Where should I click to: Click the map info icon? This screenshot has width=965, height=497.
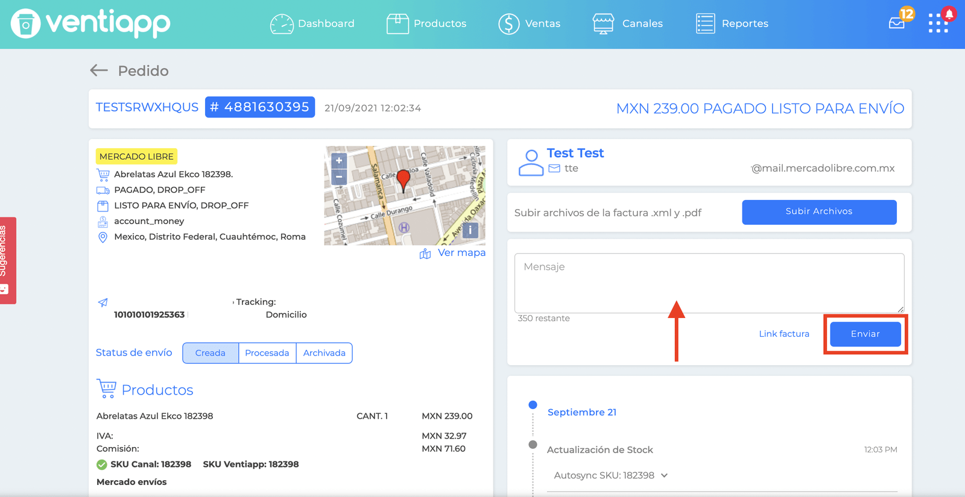coord(470,230)
